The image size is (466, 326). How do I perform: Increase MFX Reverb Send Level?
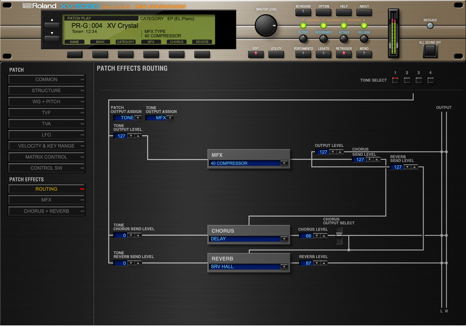tap(414, 167)
